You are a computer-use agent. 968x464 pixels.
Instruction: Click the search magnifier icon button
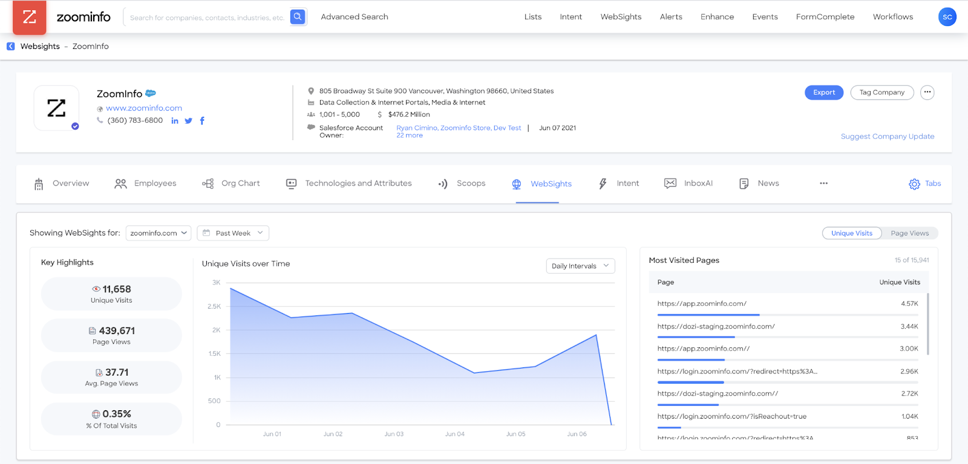(298, 17)
